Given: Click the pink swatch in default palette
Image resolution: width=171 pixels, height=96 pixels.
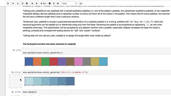Looking at the screenshot, I should click(x=79, y=62).
